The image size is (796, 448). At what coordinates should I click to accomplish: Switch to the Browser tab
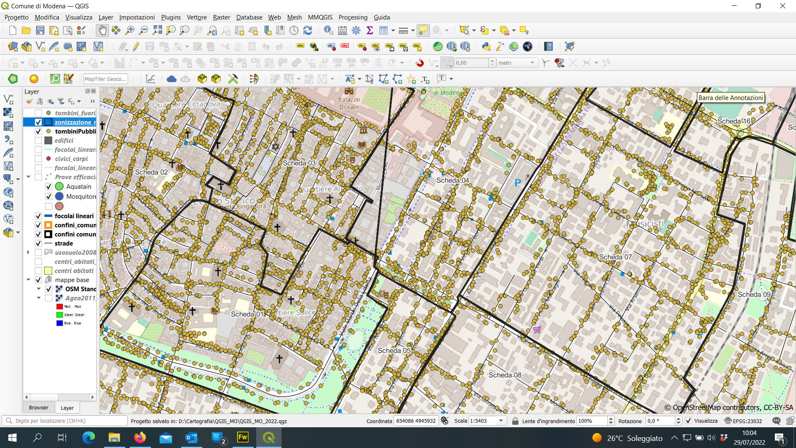tap(39, 408)
